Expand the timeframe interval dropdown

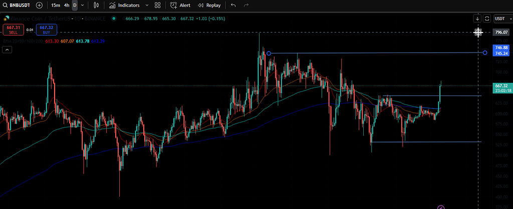pos(83,5)
